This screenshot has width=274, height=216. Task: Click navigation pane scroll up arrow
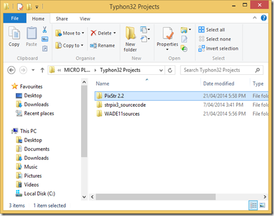pos(84,82)
